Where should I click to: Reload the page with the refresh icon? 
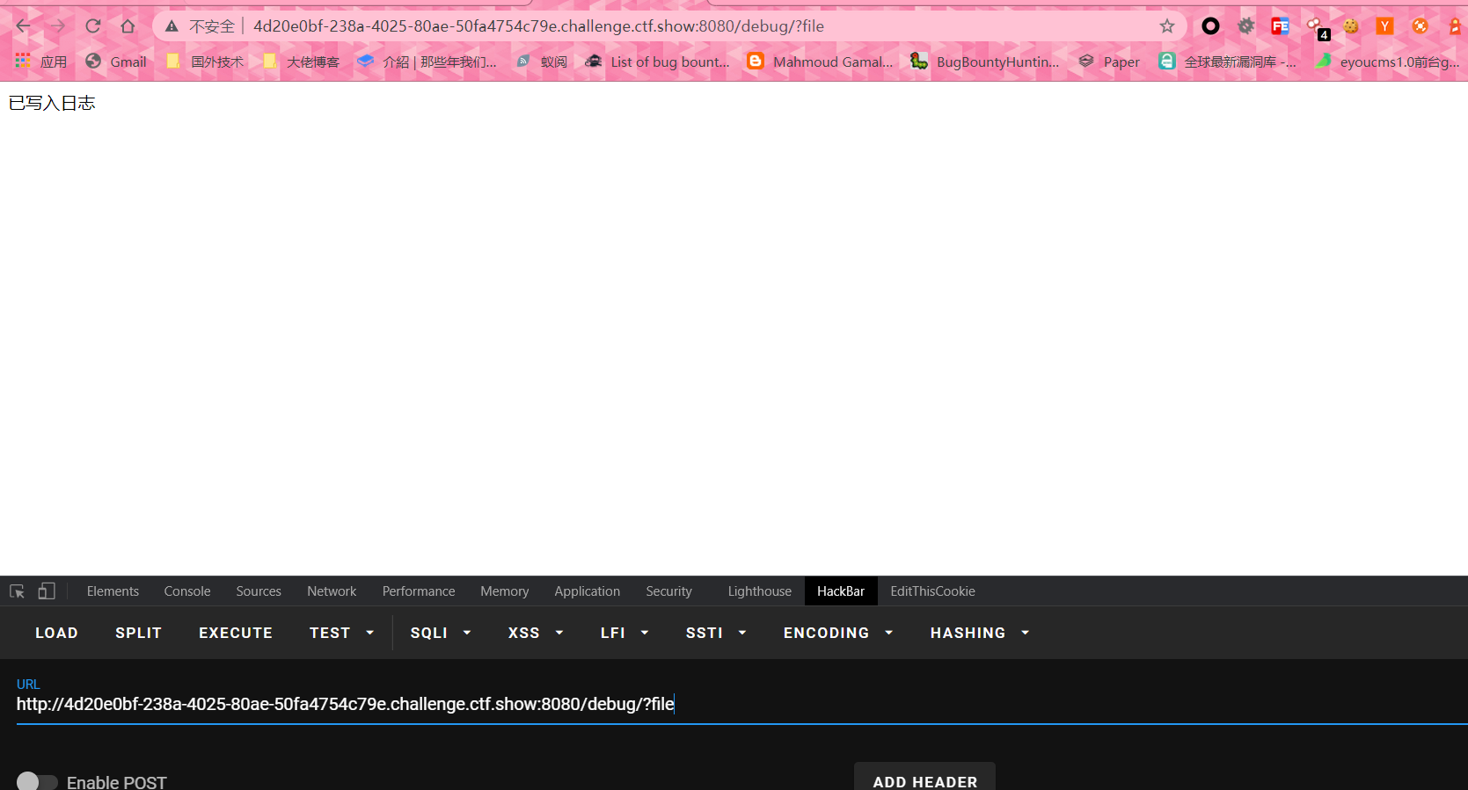[93, 26]
